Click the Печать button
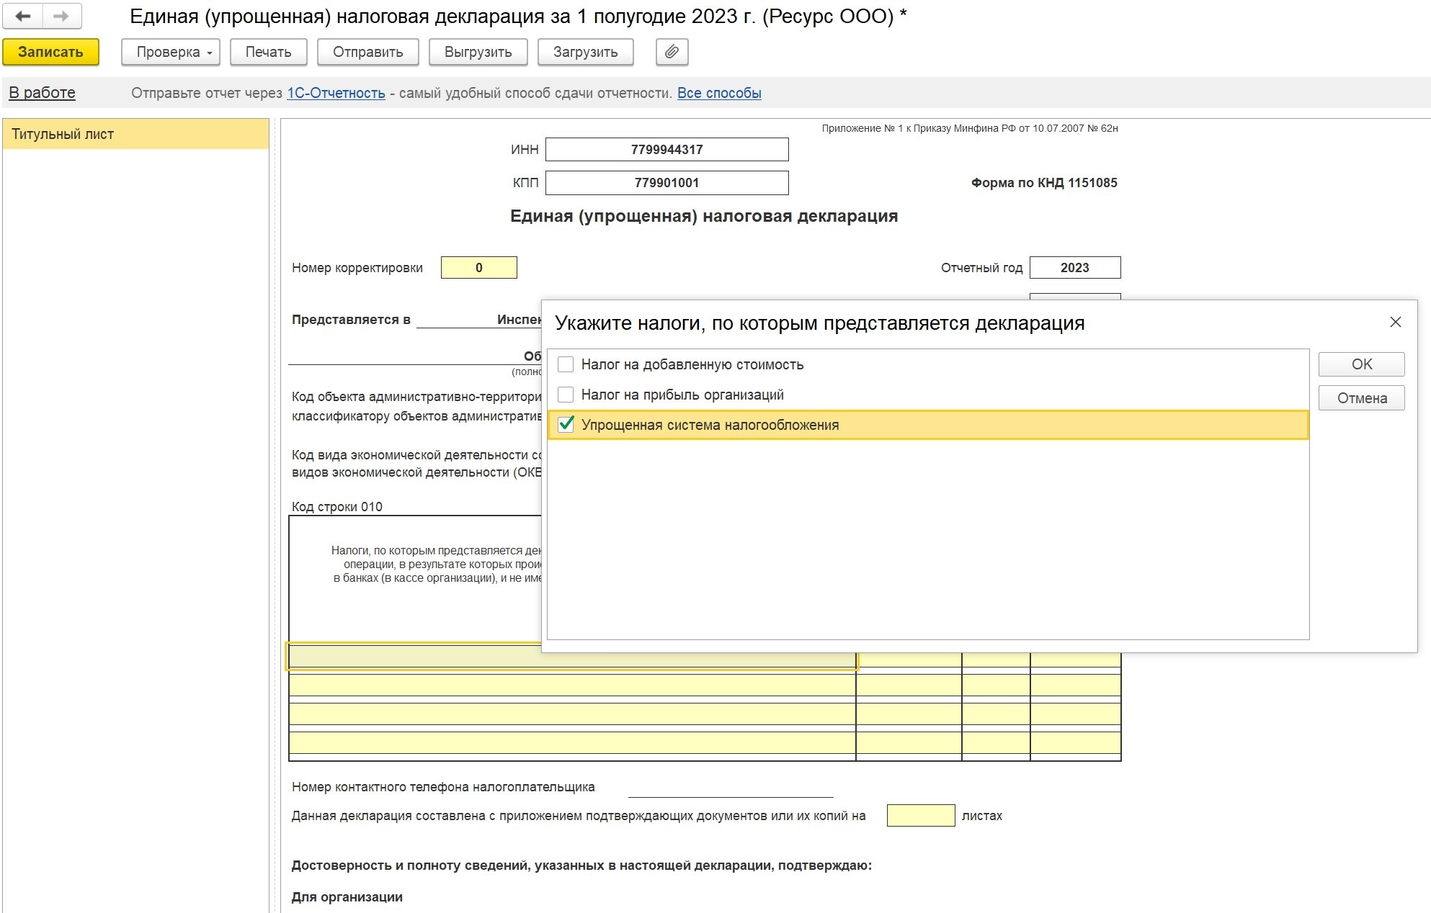 coord(268,52)
